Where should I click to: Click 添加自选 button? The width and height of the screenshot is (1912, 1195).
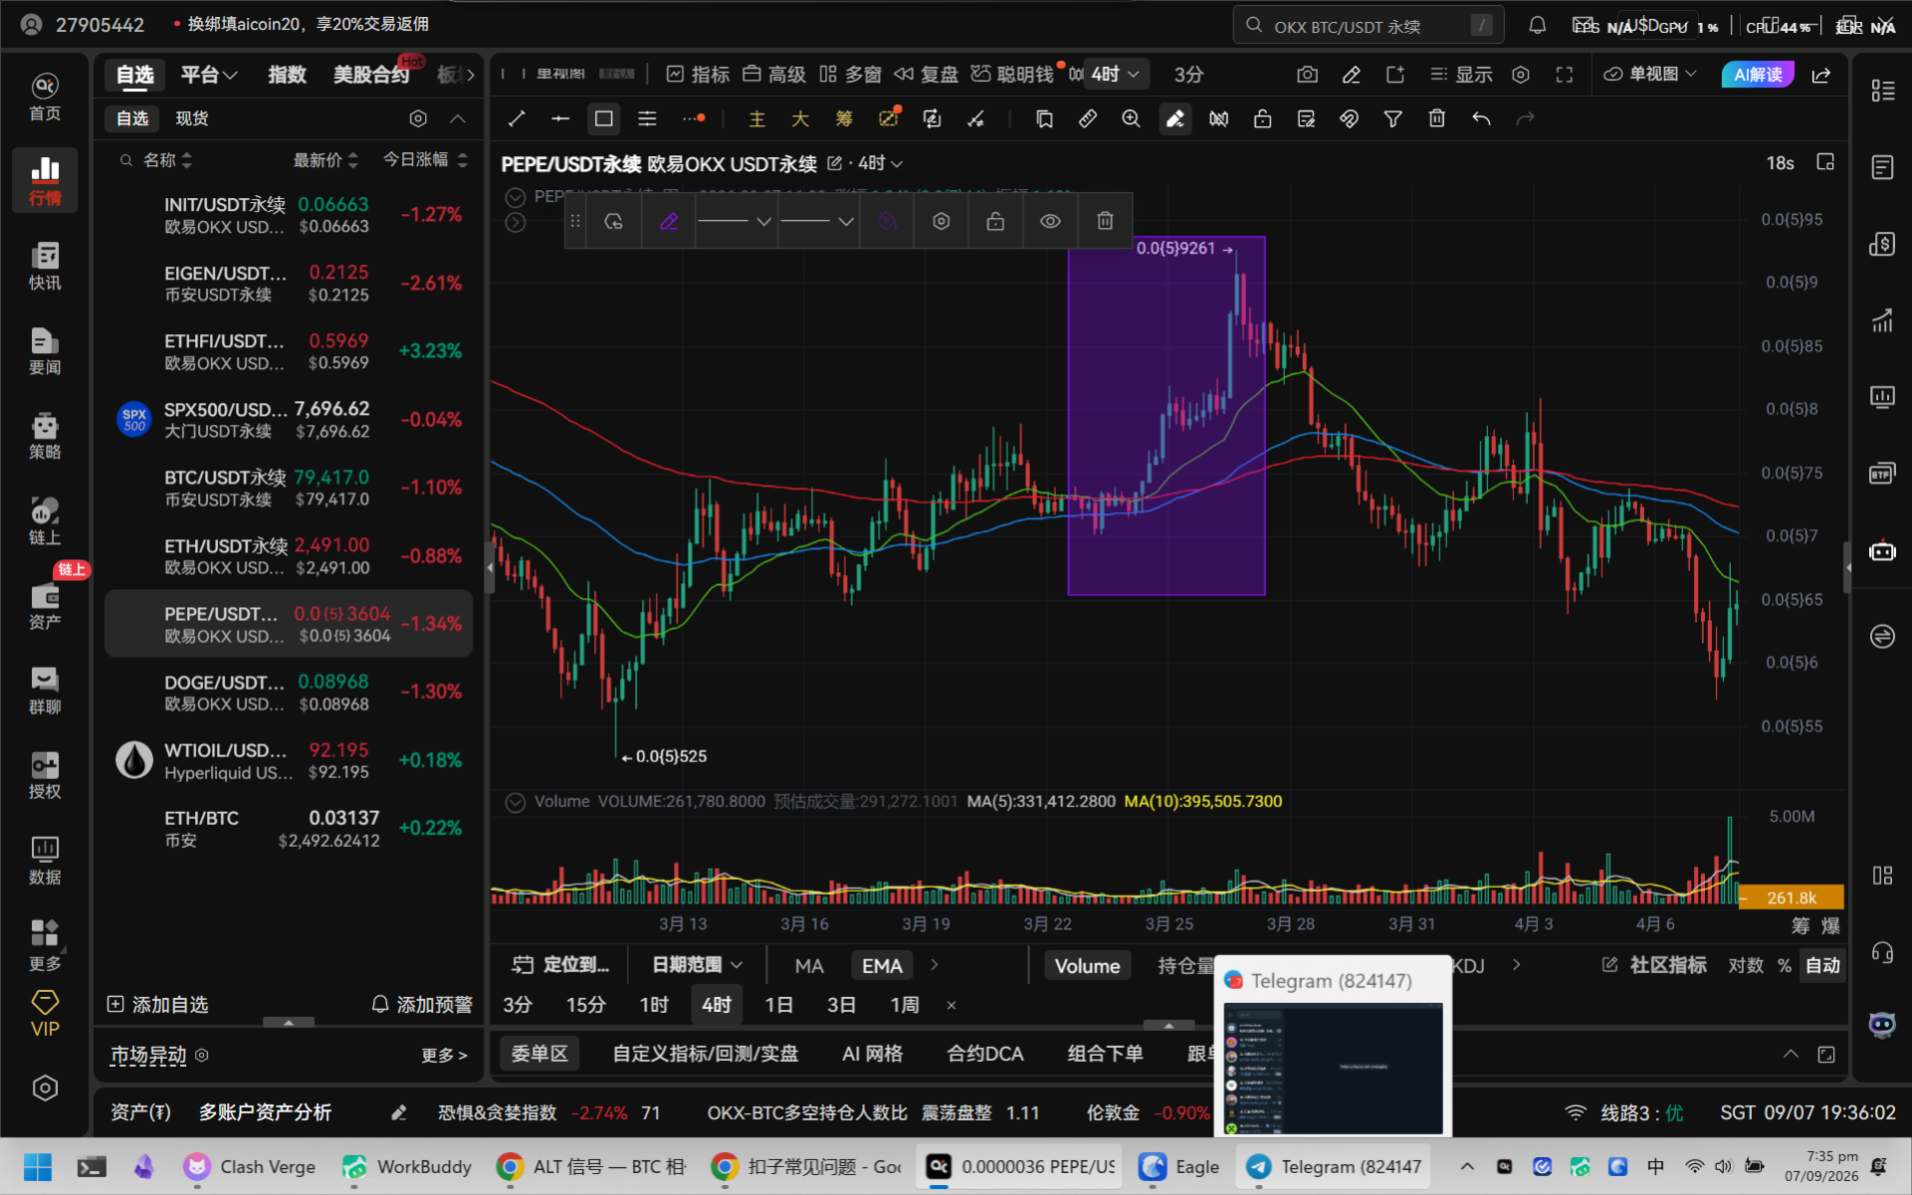point(158,1005)
